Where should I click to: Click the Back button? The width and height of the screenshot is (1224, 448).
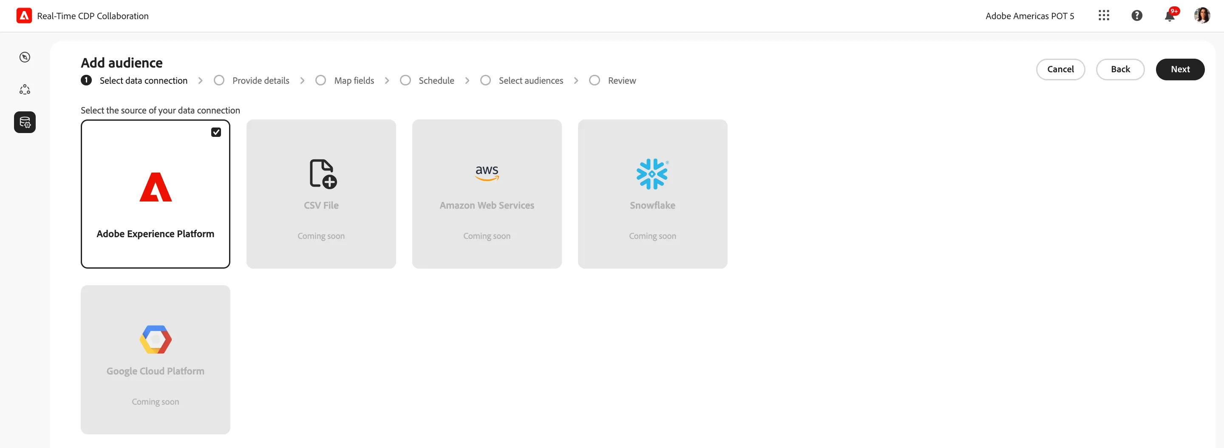1120,69
